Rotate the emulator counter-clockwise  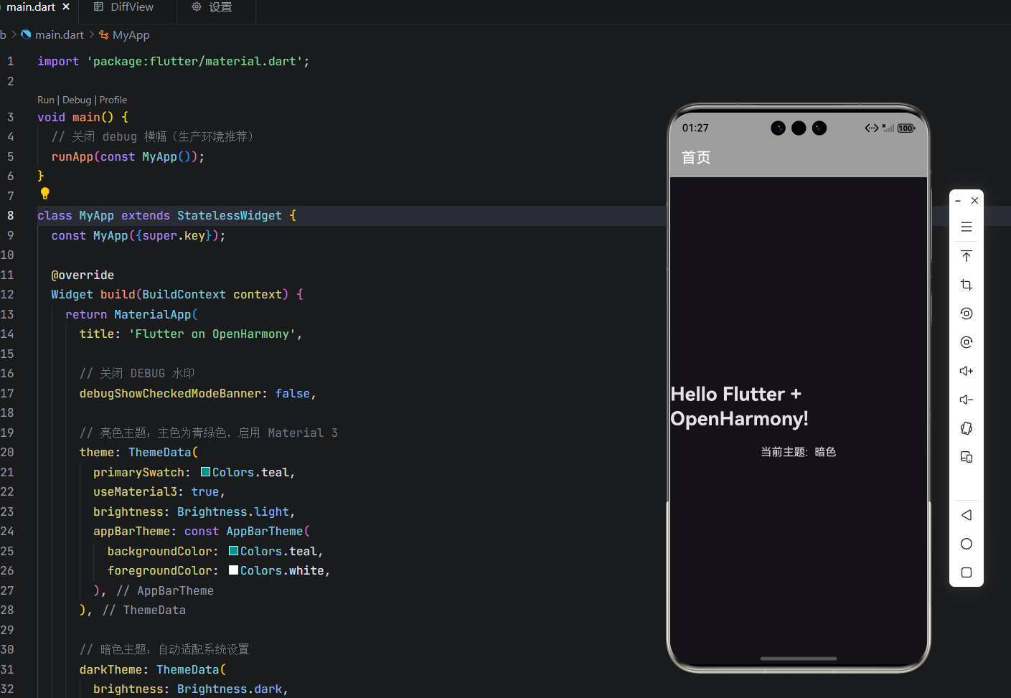967,313
